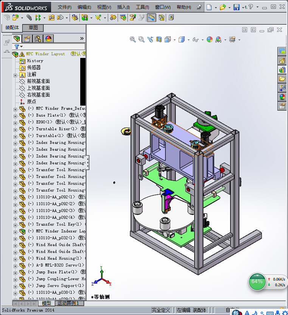Expand the Base Plate<1> component
288x315 pixels.
[x=15, y=116]
